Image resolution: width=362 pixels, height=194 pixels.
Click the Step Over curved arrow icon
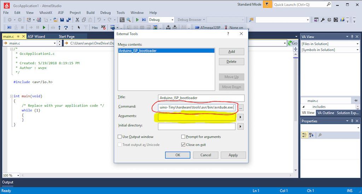(66, 28)
